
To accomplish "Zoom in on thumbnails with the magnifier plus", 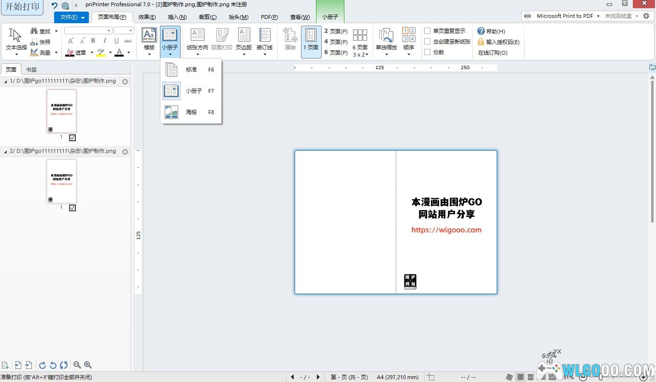I will point(87,365).
